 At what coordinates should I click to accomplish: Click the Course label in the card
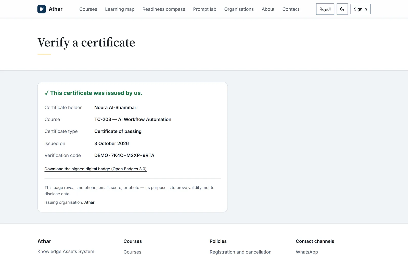pos(52,119)
